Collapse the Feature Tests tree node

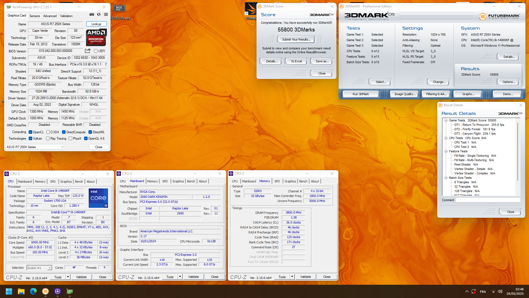pos(446,151)
